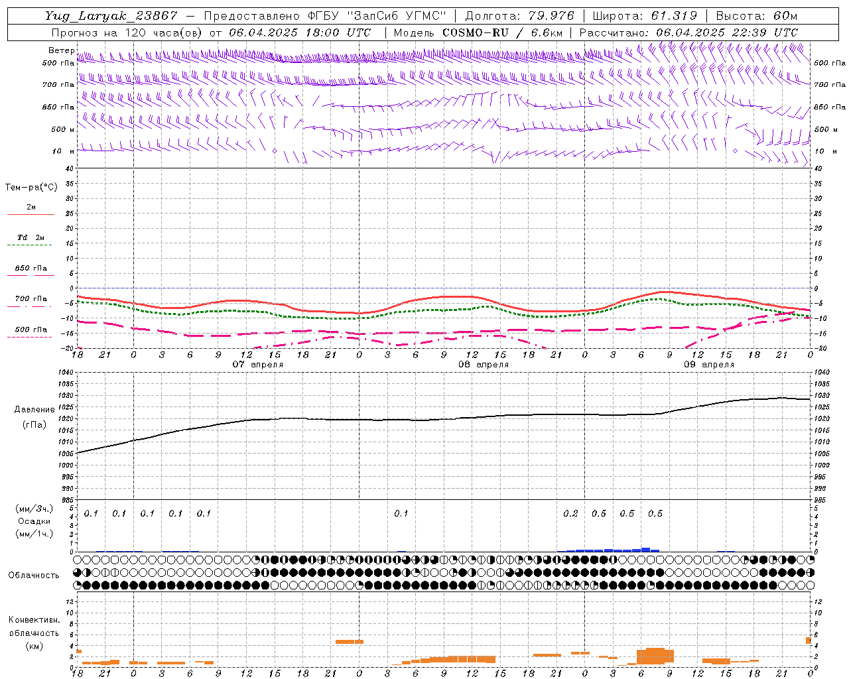
Task: Click the Прогноз на 120 часа(ов) text
Action: (127, 32)
